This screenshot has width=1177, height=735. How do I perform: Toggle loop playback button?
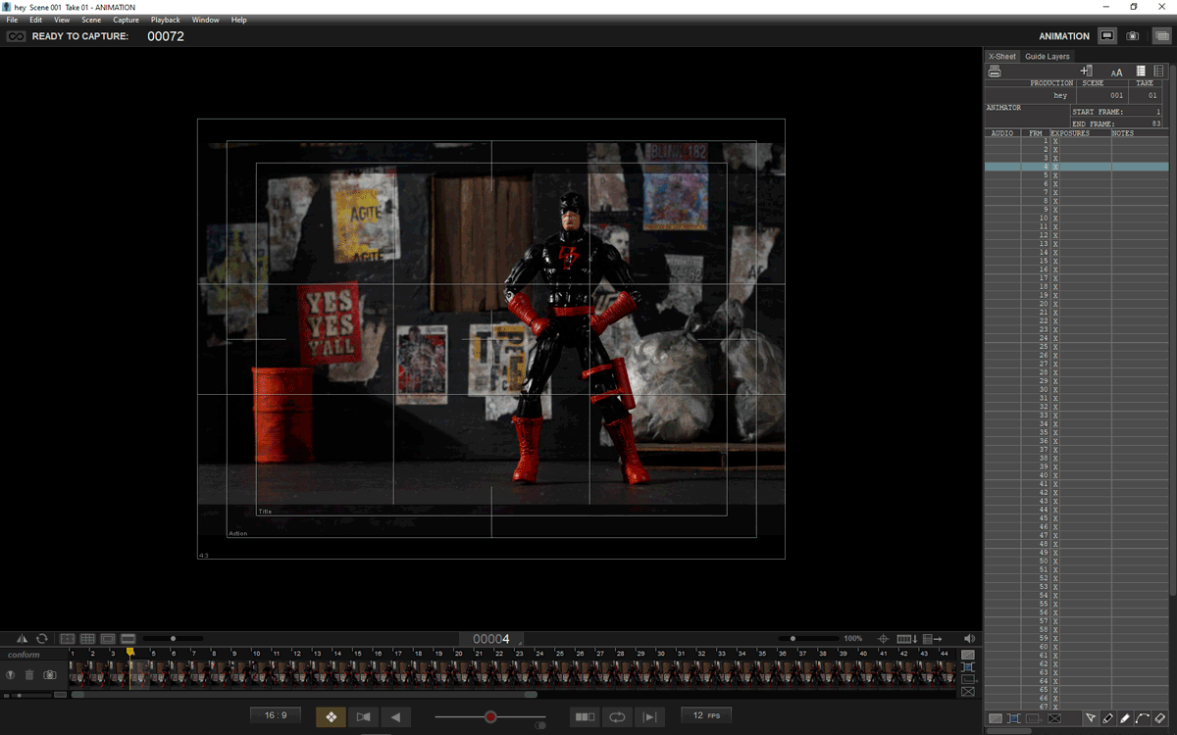[x=617, y=717]
